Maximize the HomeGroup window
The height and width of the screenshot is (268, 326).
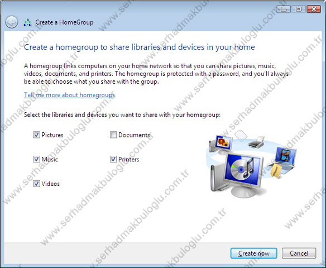[x=299, y=9]
